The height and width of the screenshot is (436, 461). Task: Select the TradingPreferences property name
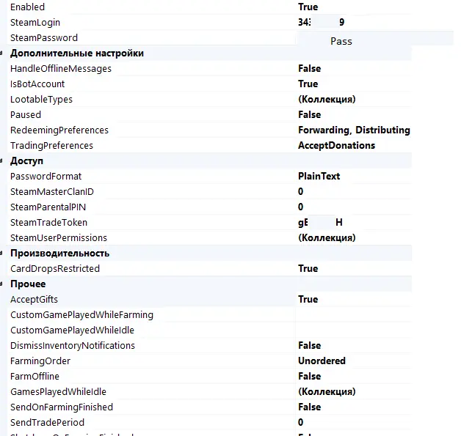[x=51, y=146]
